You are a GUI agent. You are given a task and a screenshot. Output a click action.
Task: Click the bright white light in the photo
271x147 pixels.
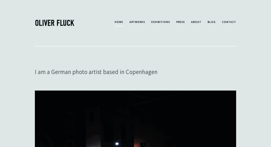tap(117, 144)
